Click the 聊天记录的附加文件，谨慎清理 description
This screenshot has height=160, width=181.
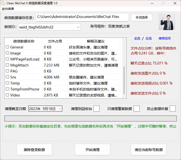point(94,65)
